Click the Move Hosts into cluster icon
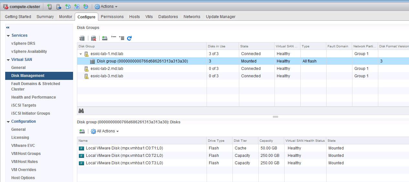 (59, 6)
